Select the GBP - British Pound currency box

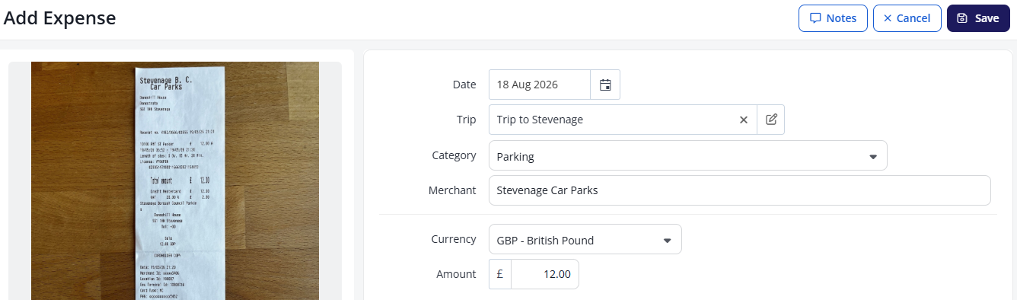(585, 239)
